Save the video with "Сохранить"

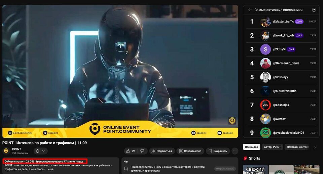pyautogui.click(x=218, y=151)
